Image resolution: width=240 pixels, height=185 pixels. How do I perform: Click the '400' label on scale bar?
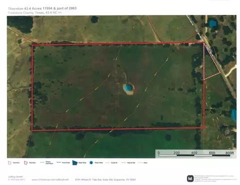pos(194,153)
